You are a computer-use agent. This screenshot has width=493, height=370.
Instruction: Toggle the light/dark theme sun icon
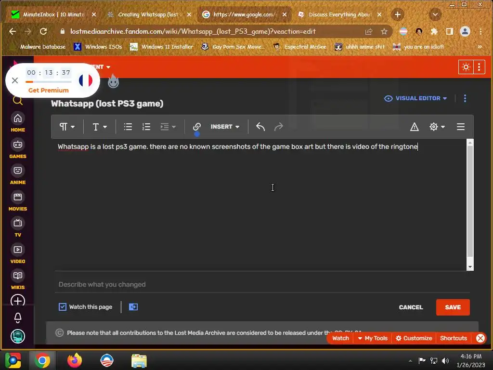point(466,67)
